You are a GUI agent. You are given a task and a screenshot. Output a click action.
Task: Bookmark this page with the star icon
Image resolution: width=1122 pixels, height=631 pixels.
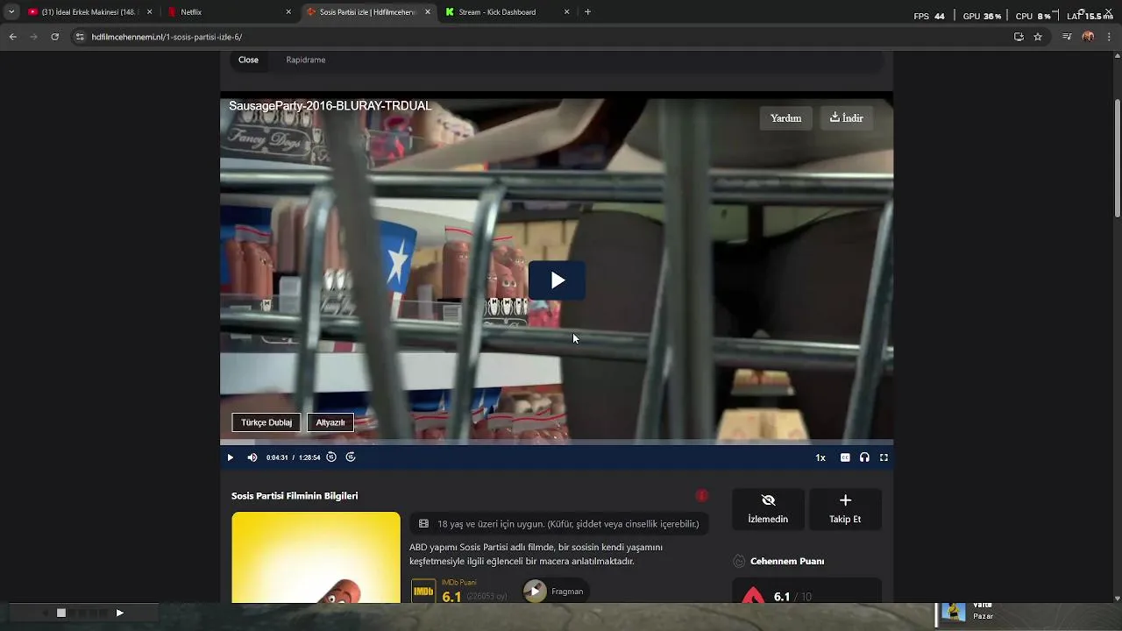(x=1038, y=37)
